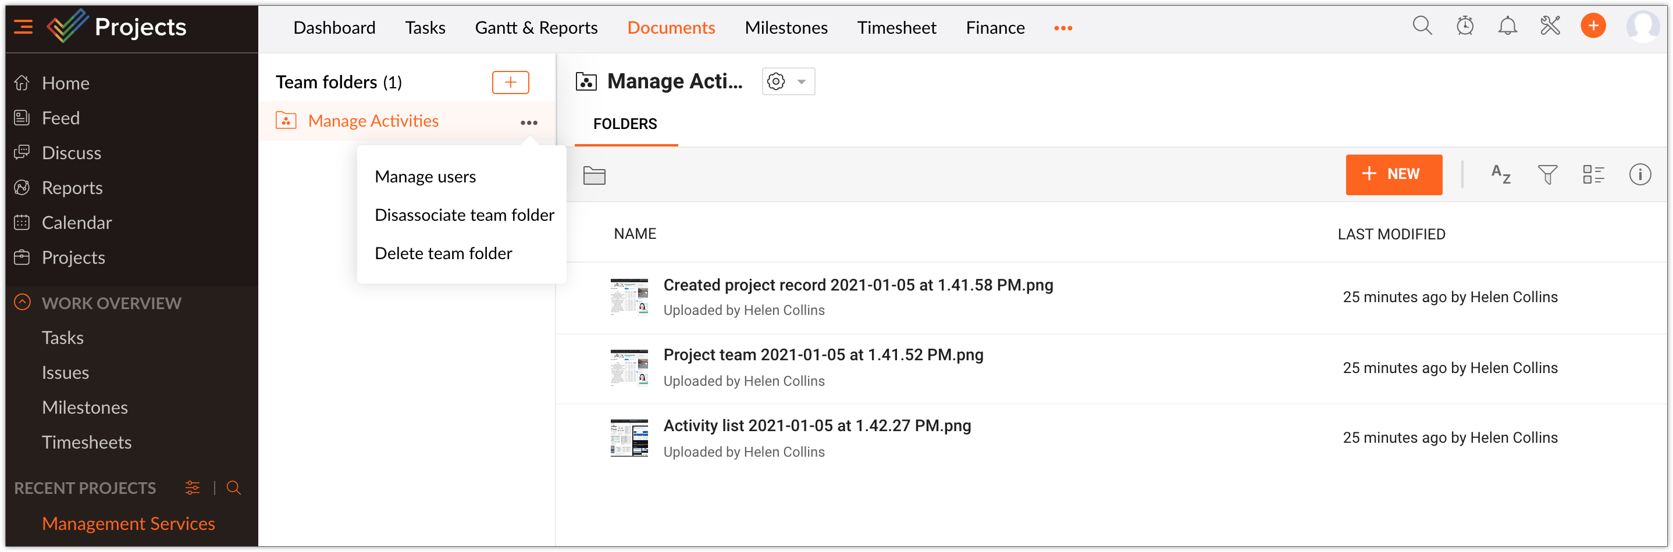Viewport: 1673px width, 552px height.
Task: Select Manage users from menu
Action: 425,177
